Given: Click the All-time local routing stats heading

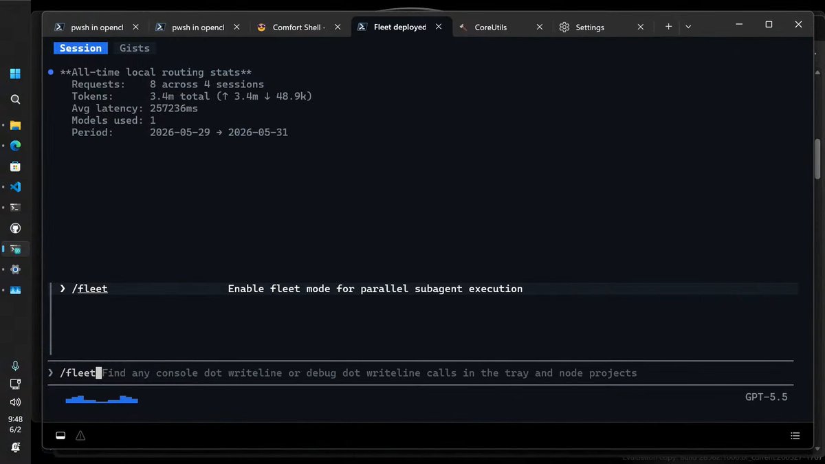Looking at the screenshot, I should coord(156,72).
